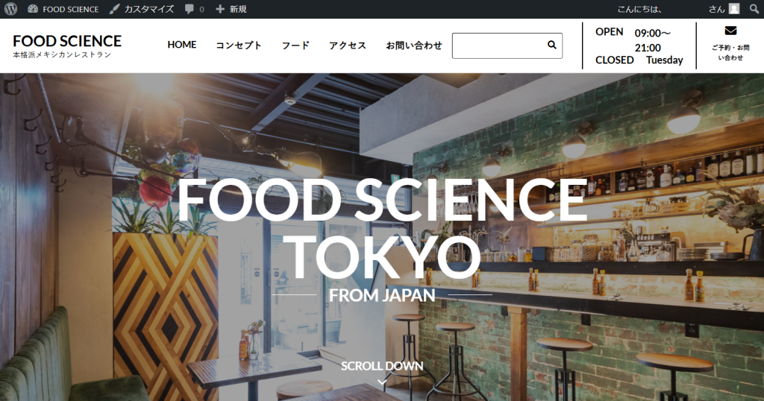Viewport: 764px width, 401px height.
Task: Click SCROLL DOWN text on hero image
Action: pyautogui.click(x=382, y=366)
